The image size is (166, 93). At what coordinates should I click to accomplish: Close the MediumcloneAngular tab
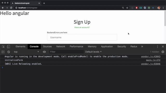pos(39,3)
